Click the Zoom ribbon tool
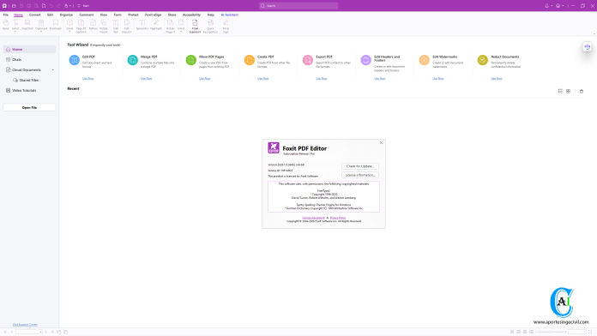The width and height of the screenshot is (597, 336). (x=69, y=25)
